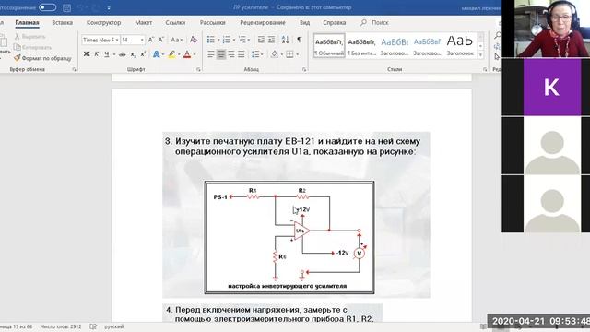Image resolution: width=590 pixels, height=332 pixels.
Task: Open the Главная ribbon tab
Action: tap(27, 22)
